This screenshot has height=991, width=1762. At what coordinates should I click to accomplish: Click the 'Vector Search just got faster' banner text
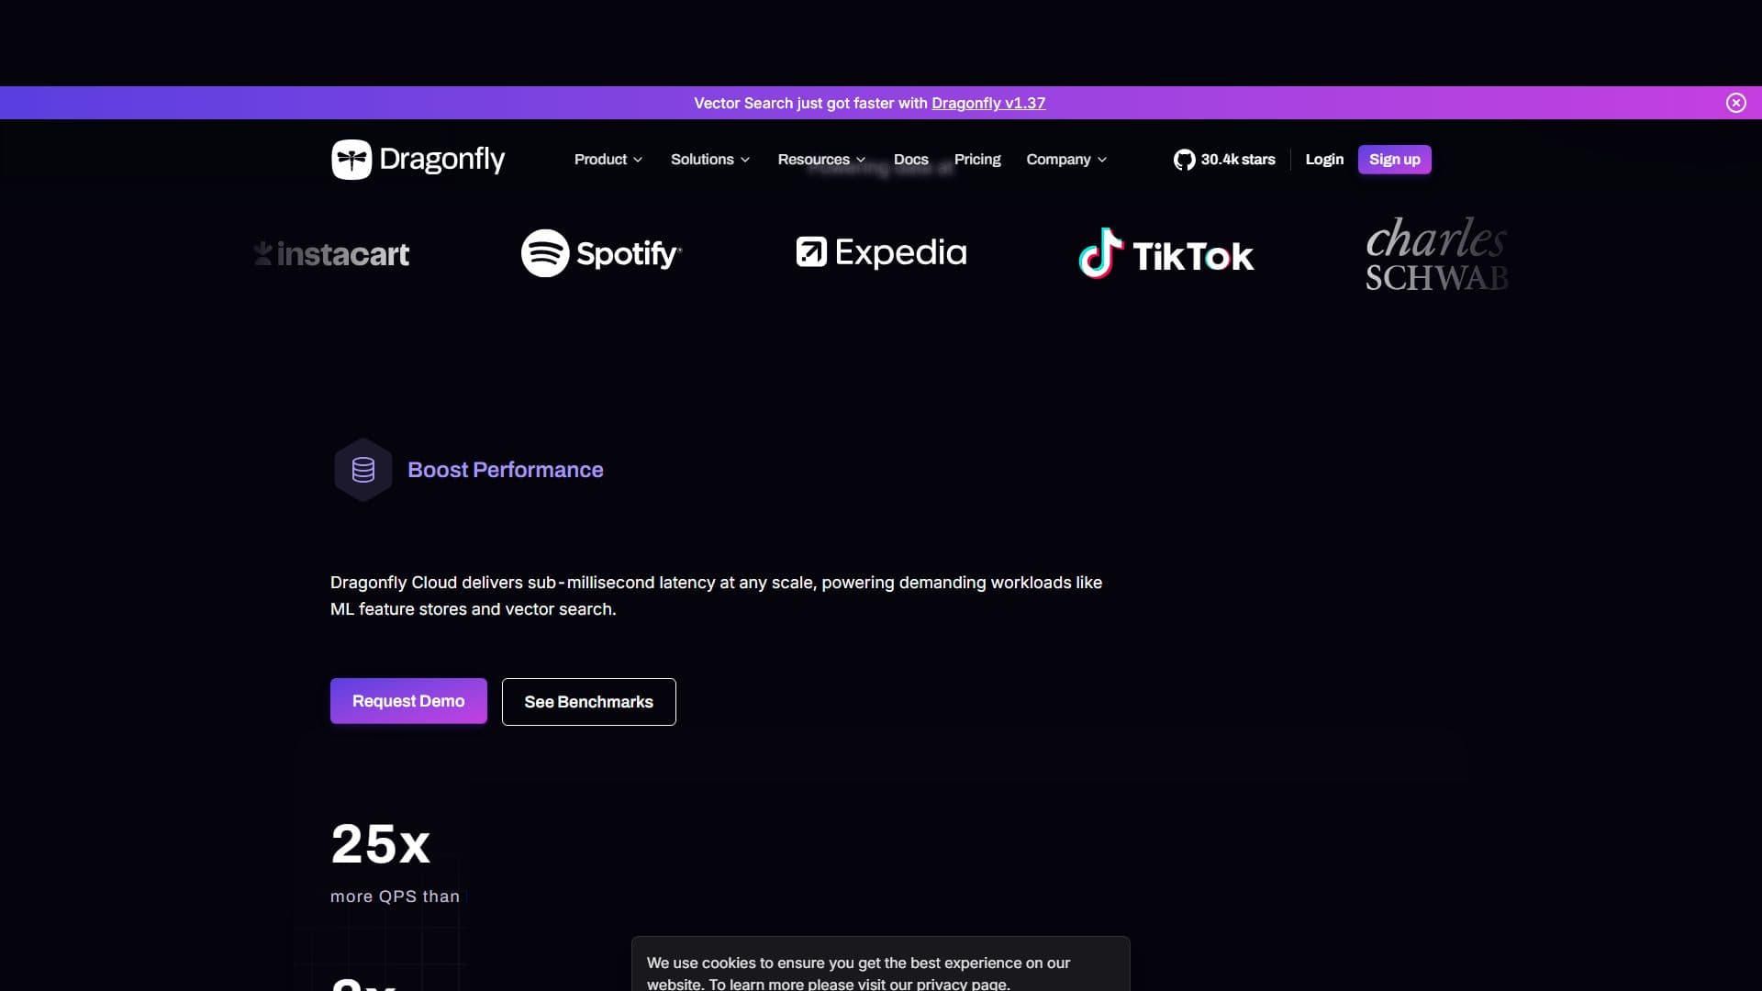tap(811, 103)
